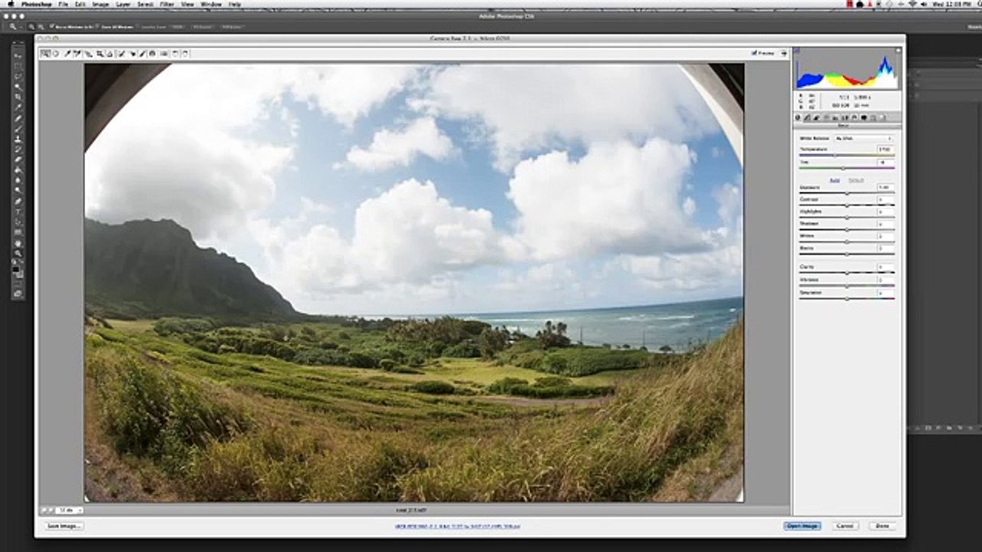982x552 pixels.
Task: Click the Saturation slider
Action: [x=847, y=298]
